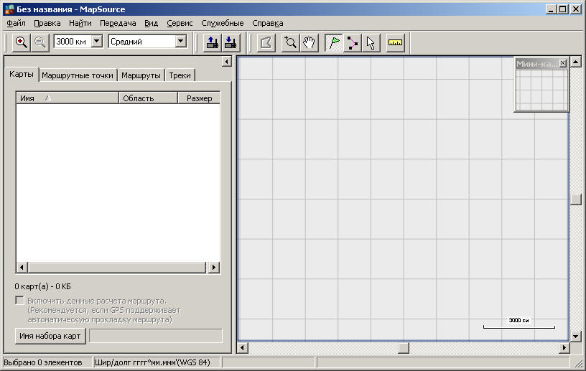586x371 pixels.
Task: Open the Служебные menu
Action: tap(223, 23)
